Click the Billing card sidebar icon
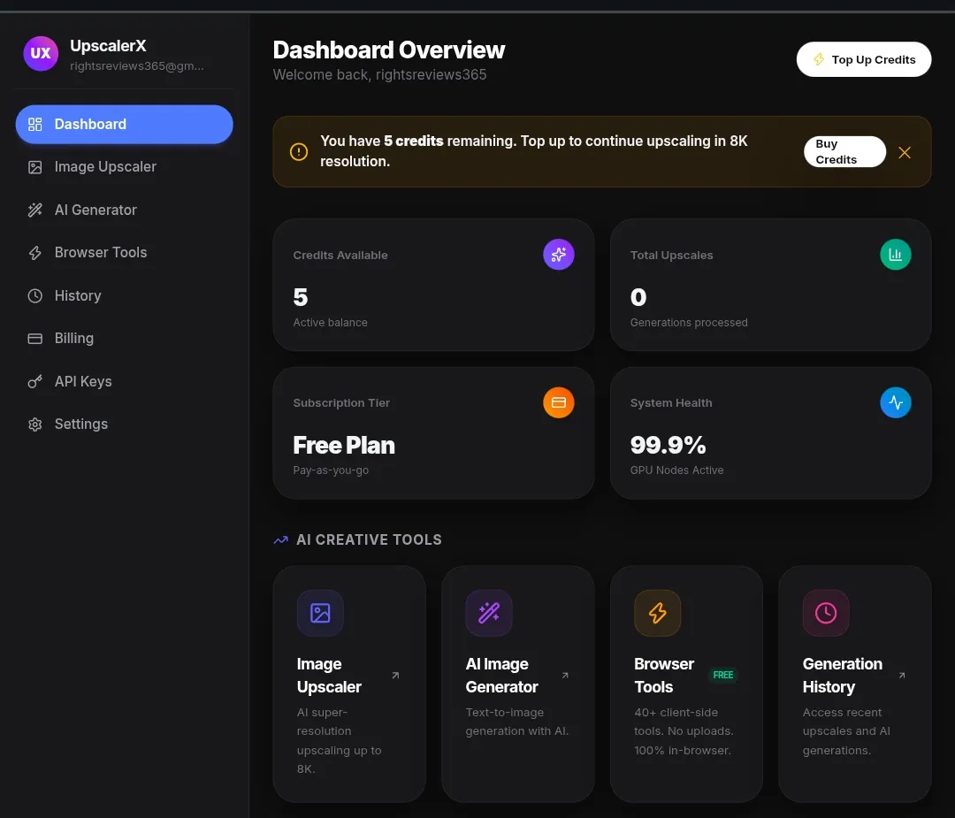 [35, 339]
